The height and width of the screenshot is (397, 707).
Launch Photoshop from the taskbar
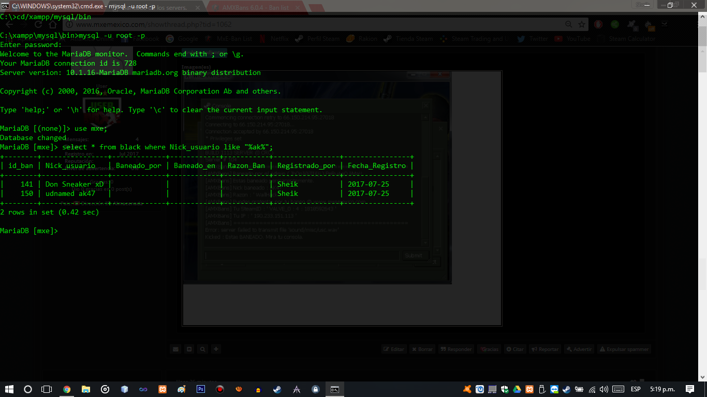click(x=201, y=389)
